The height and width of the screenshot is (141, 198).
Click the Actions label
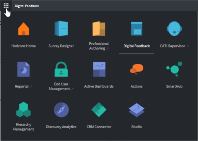137,86
